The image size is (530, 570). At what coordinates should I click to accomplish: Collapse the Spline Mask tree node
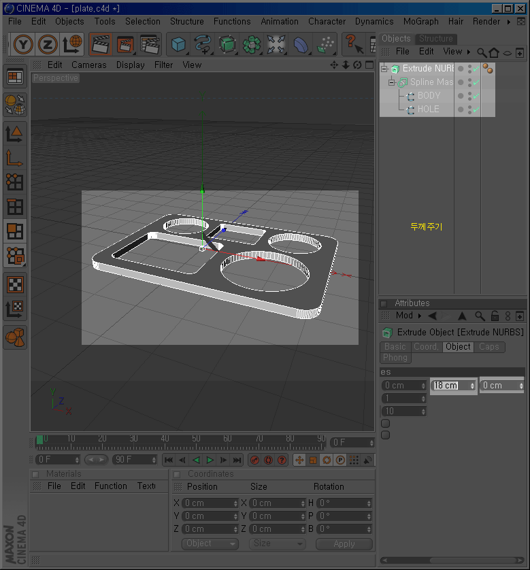pos(391,82)
